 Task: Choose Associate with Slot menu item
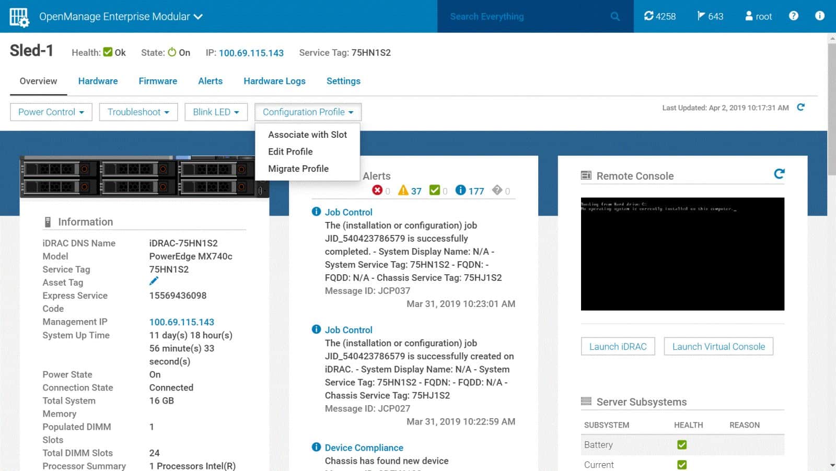pos(307,135)
